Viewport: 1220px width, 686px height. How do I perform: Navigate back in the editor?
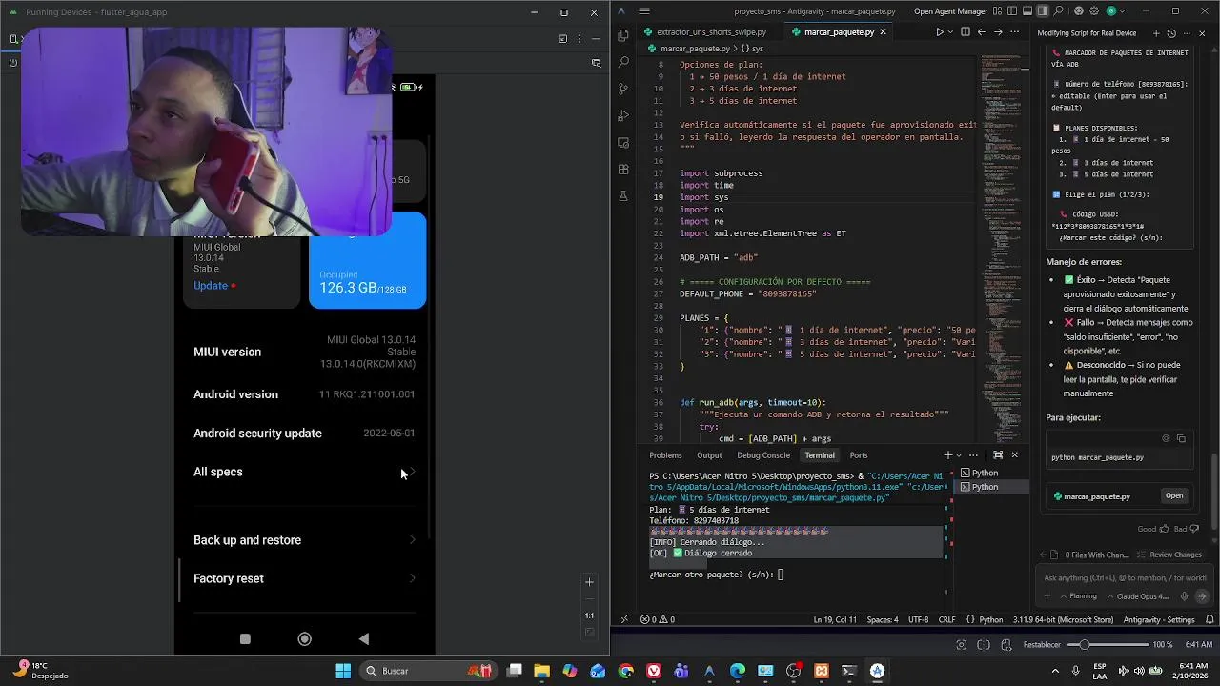click(x=981, y=31)
